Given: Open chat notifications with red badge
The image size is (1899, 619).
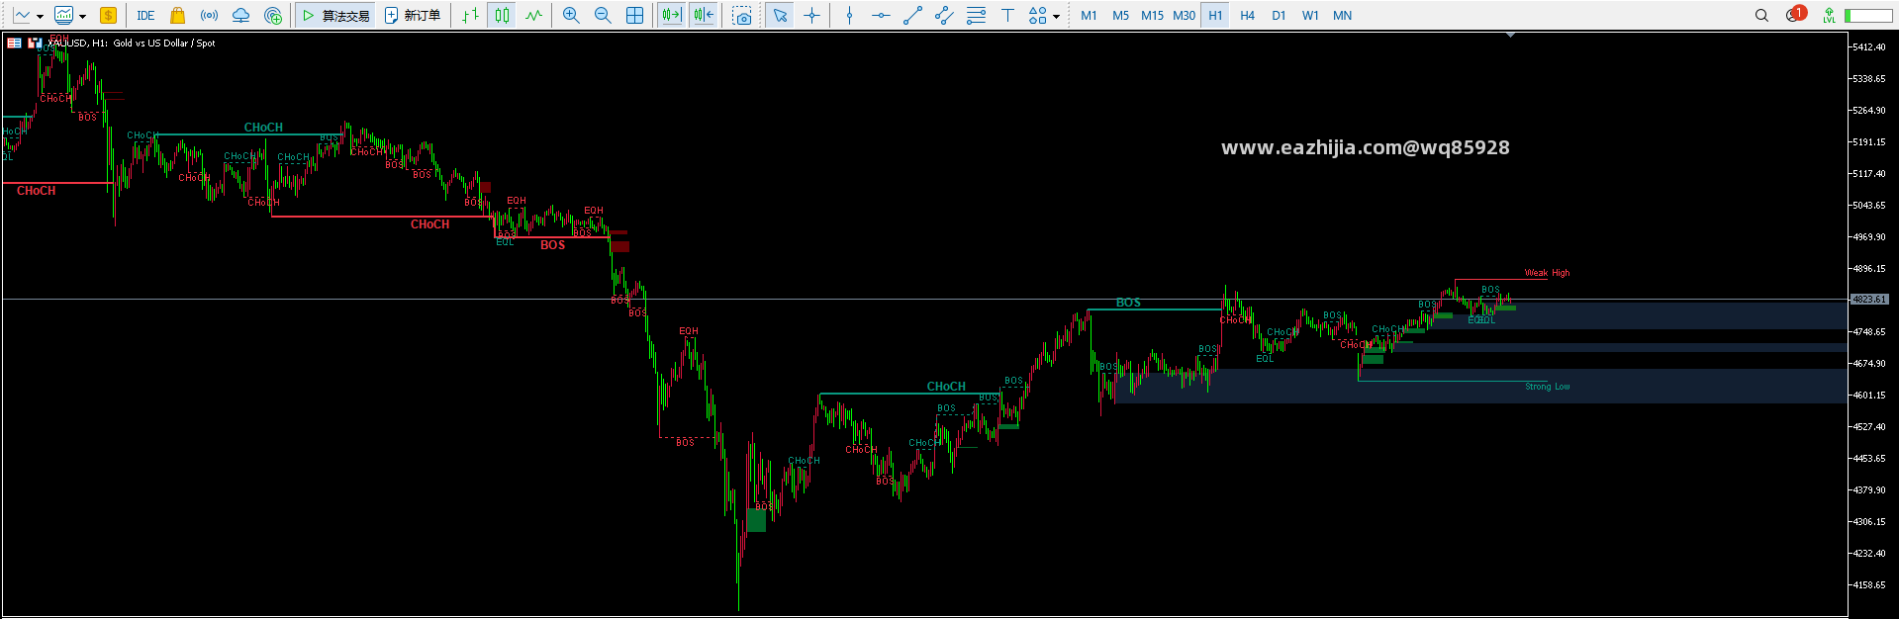Looking at the screenshot, I should (1796, 14).
